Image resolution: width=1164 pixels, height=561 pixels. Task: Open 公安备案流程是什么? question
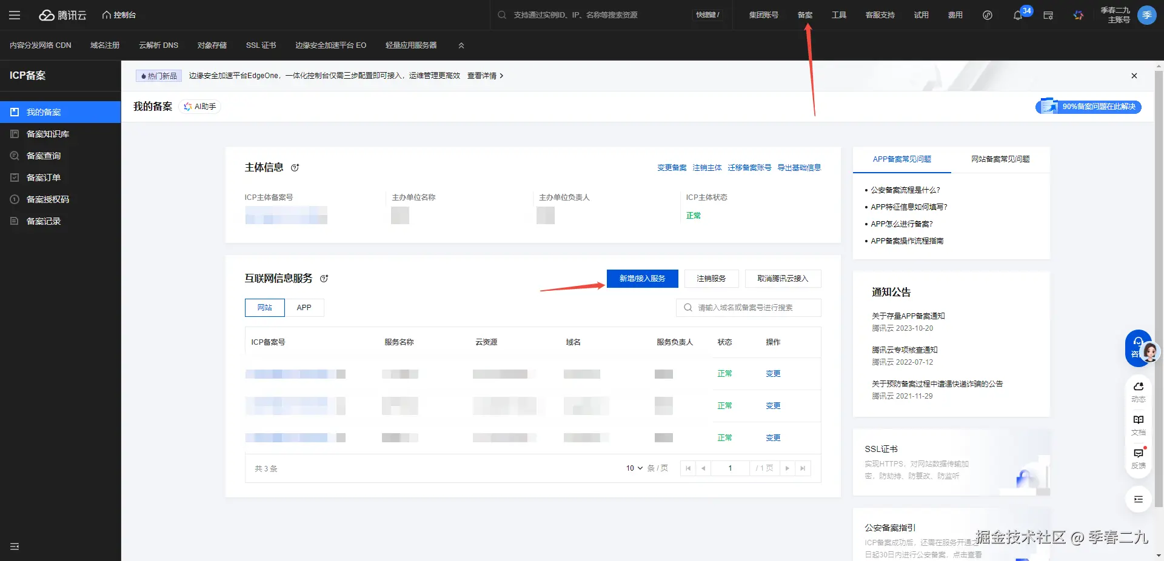click(905, 190)
